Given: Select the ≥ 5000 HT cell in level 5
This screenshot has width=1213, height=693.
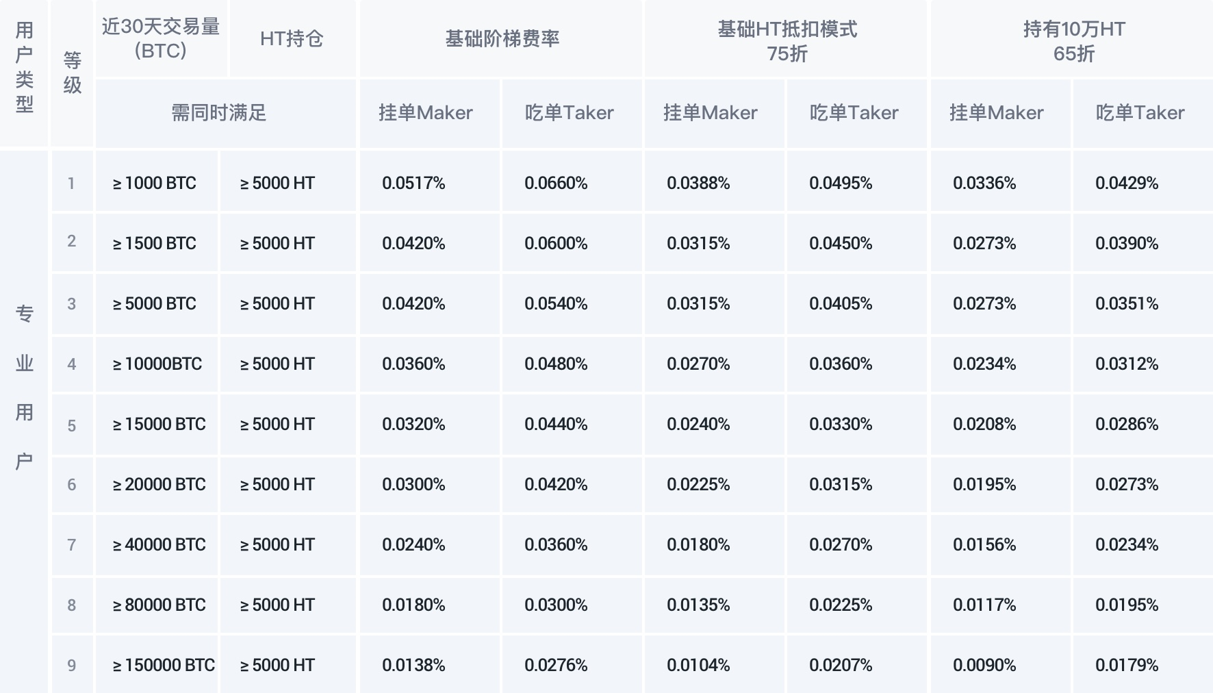Looking at the screenshot, I should coord(288,424).
